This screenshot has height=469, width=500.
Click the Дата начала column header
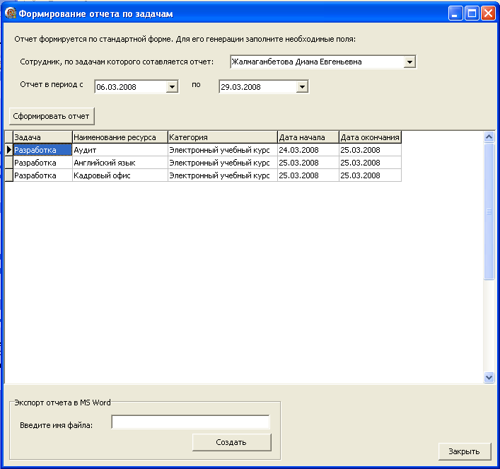[x=308, y=137]
